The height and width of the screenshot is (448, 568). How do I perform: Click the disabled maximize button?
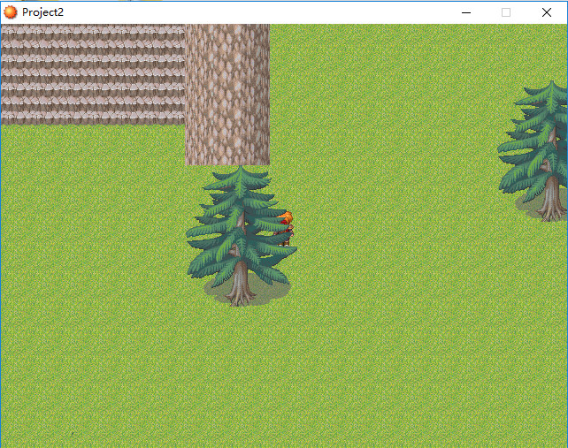point(506,12)
